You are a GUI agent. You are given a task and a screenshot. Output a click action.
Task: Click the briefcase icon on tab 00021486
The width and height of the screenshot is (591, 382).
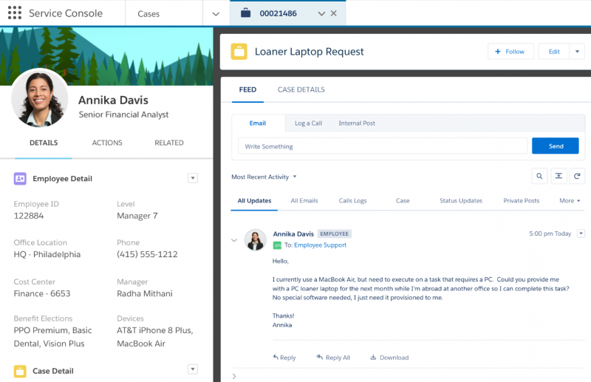point(245,13)
